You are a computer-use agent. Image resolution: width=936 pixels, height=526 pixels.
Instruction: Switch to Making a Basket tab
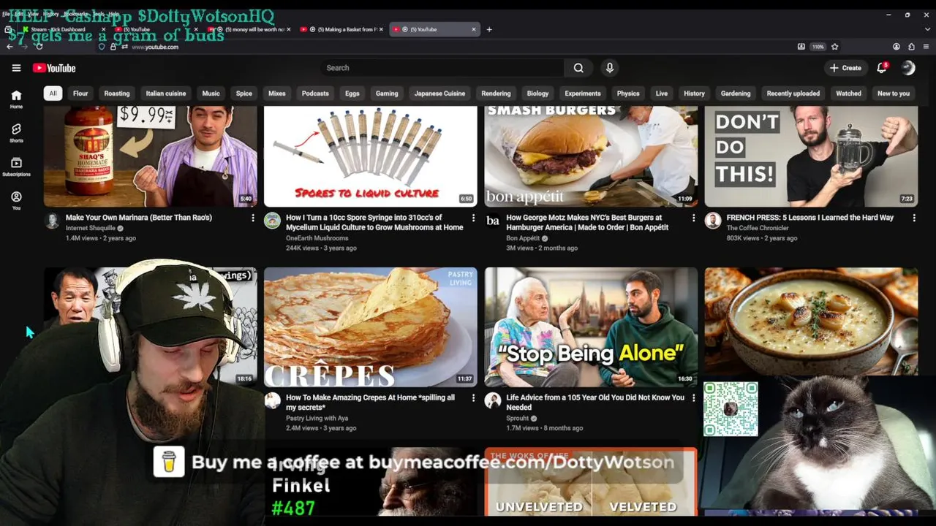coord(341,29)
